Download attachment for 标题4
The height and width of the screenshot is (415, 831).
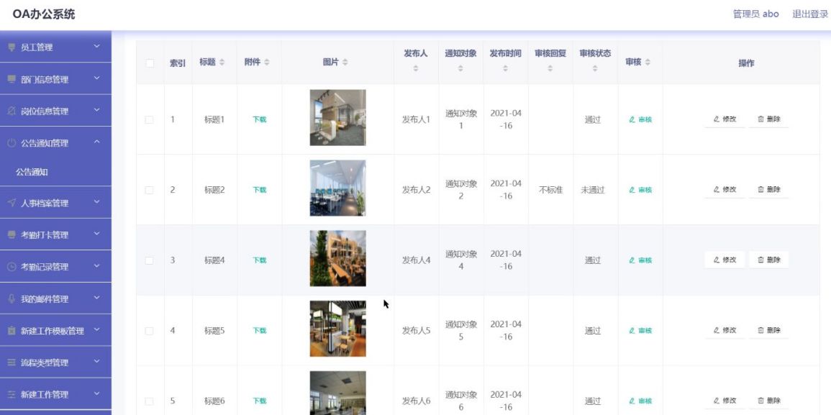(x=259, y=260)
